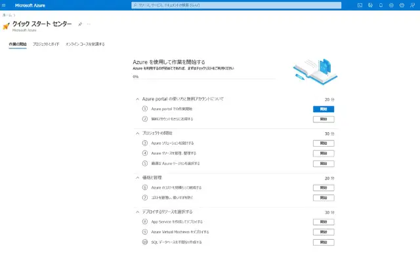
Task: Select the 作業の開始 tab
Action: (18, 44)
